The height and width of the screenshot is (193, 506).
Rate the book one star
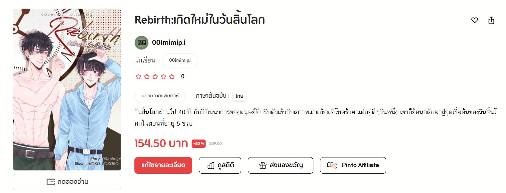138,77
